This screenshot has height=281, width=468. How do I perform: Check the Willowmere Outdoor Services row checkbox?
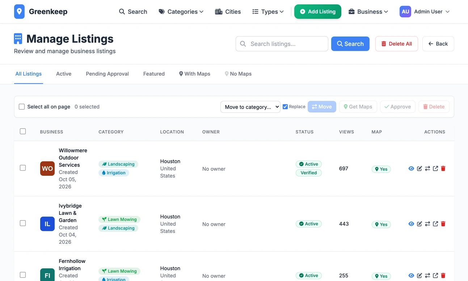point(23,168)
